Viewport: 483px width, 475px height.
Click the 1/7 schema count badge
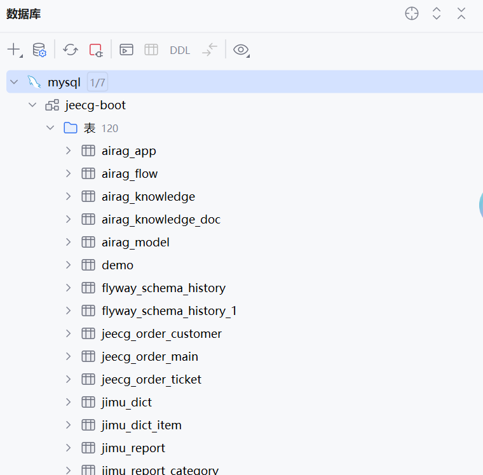click(x=98, y=82)
